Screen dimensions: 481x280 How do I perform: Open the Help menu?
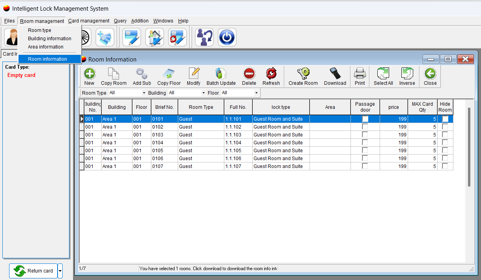pos(183,21)
